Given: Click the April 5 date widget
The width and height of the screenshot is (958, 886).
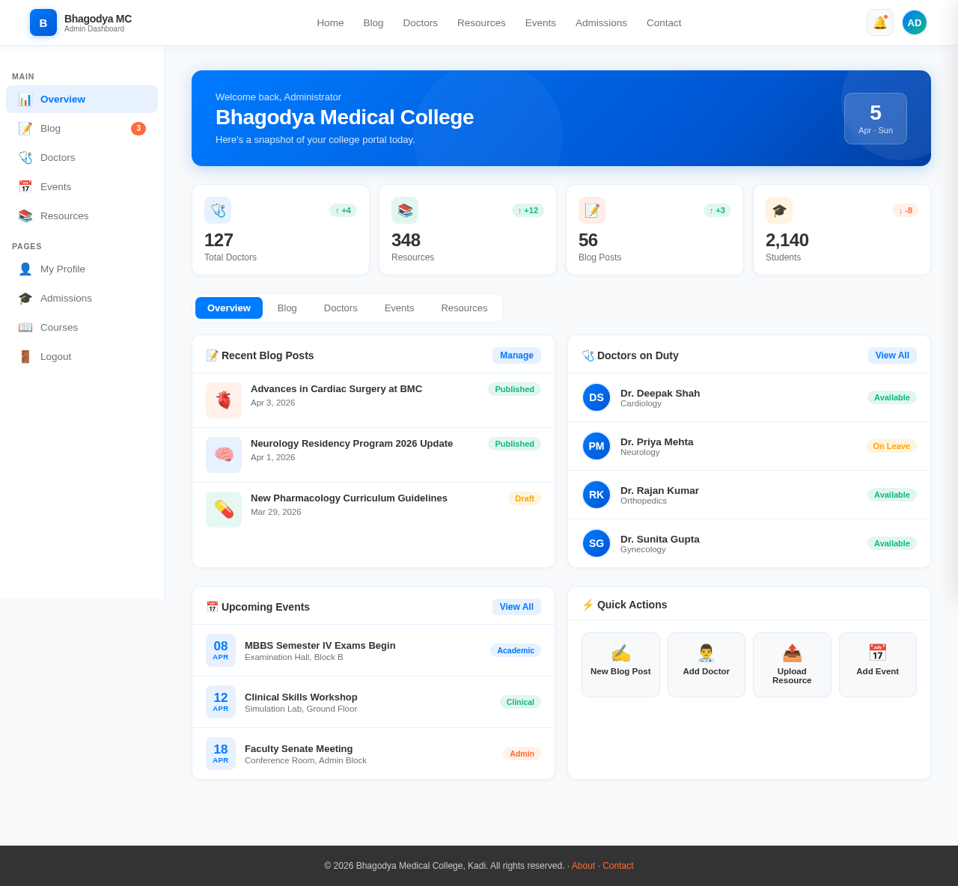Looking at the screenshot, I should [x=876, y=118].
